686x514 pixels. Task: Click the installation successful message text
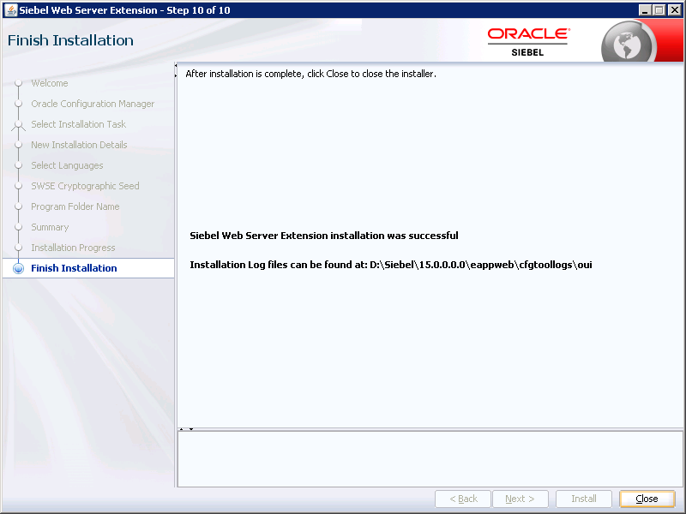click(324, 236)
